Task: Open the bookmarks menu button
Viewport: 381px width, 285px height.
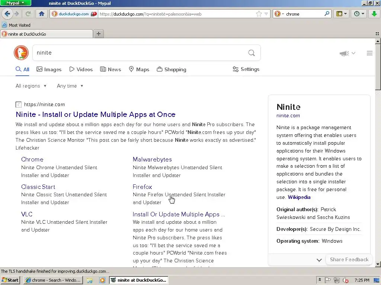Action: pos(342,14)
